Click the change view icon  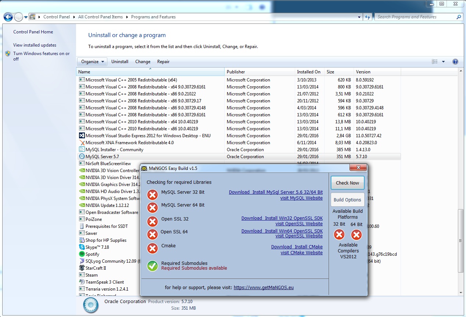tap(435, 62)
